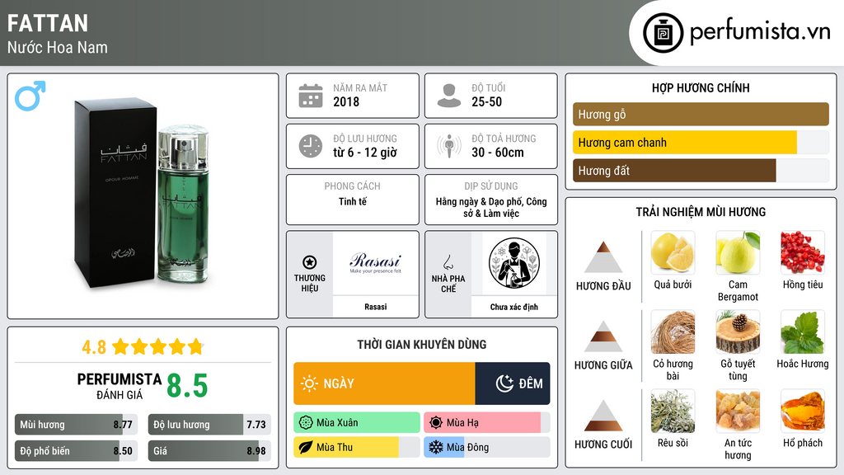Click the male gender symbol icon
844x475 pixels.
pos(30,96)
